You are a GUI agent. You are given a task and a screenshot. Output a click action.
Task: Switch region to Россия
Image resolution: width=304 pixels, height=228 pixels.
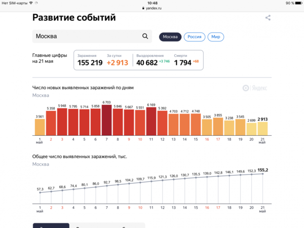pos(195,37)
